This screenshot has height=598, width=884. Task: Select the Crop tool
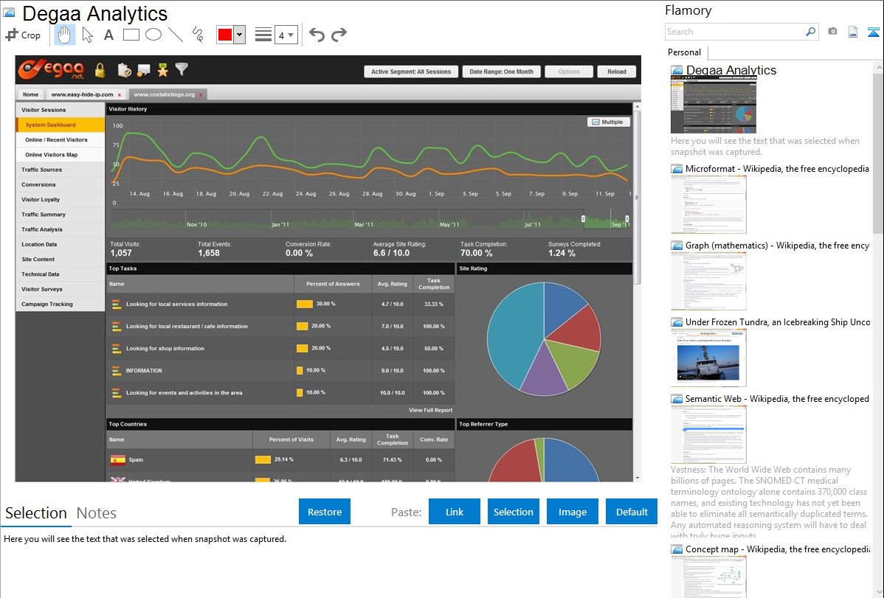pos(23,35)
